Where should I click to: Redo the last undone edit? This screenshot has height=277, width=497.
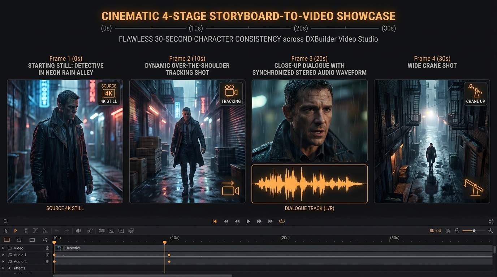pos(66,230)
